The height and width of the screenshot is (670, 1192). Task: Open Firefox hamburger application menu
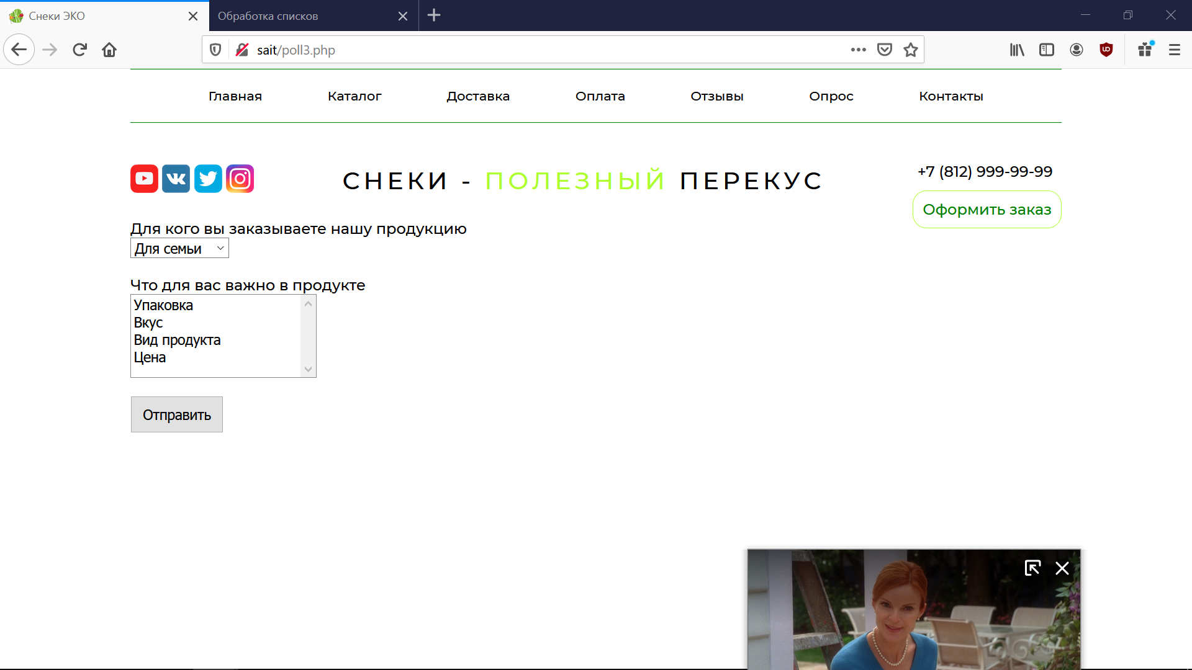(1174, 50)
